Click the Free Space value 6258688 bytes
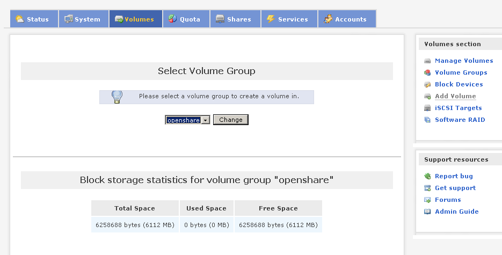 (x=278, y=225)
